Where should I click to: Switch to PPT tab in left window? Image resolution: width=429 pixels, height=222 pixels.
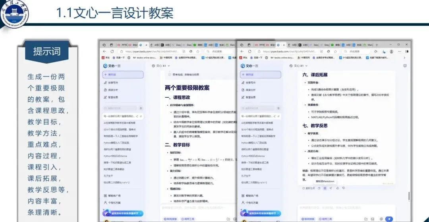pyautogui.click(x=122, y=45)
